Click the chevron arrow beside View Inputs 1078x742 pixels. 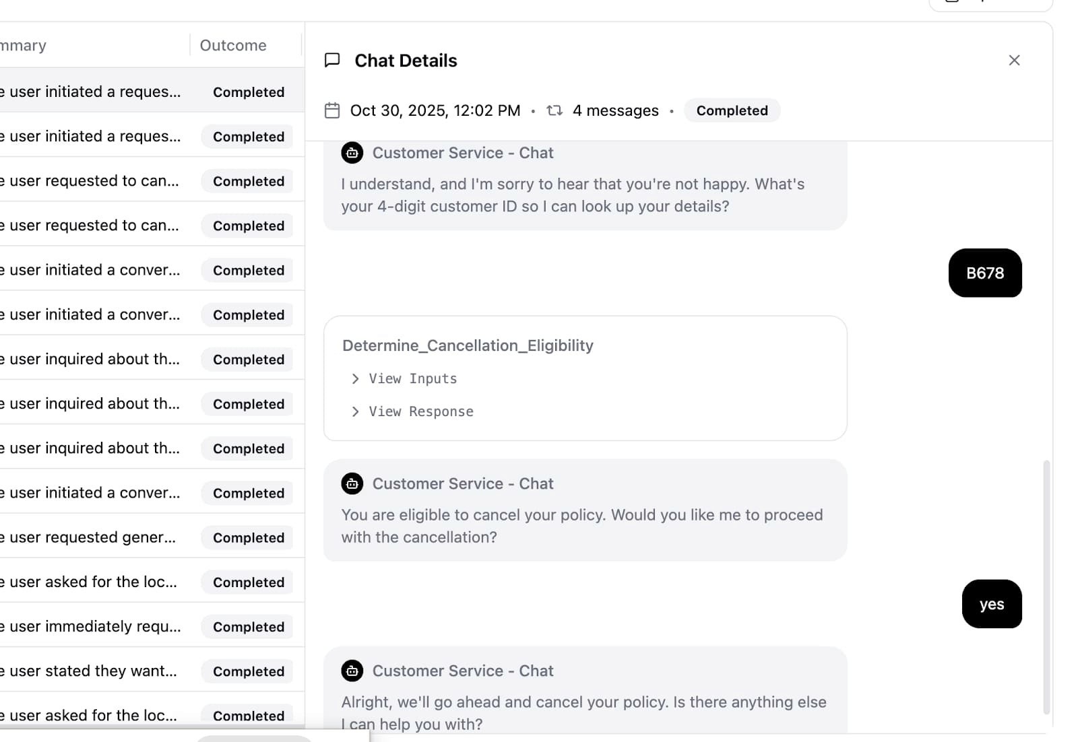pyautogui.click(x=355, y=379)
